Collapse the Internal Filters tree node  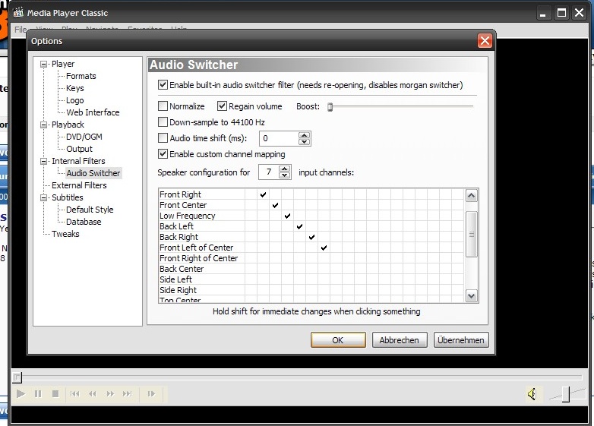[x=44, y=161]
